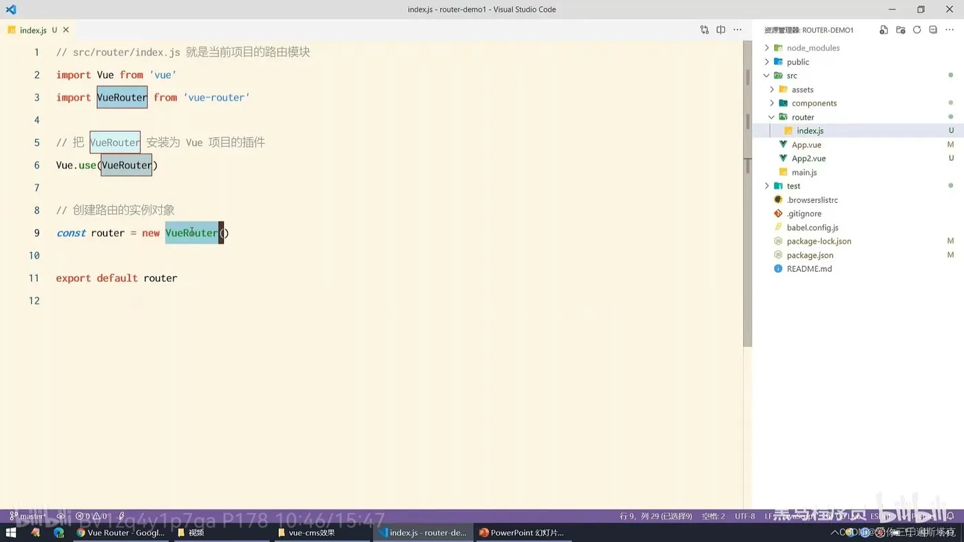Open the Visual Studio Code title-bar logo menu
Viewport: 964px width, 542px height.
pyautogui.click(x=10, y=10)
